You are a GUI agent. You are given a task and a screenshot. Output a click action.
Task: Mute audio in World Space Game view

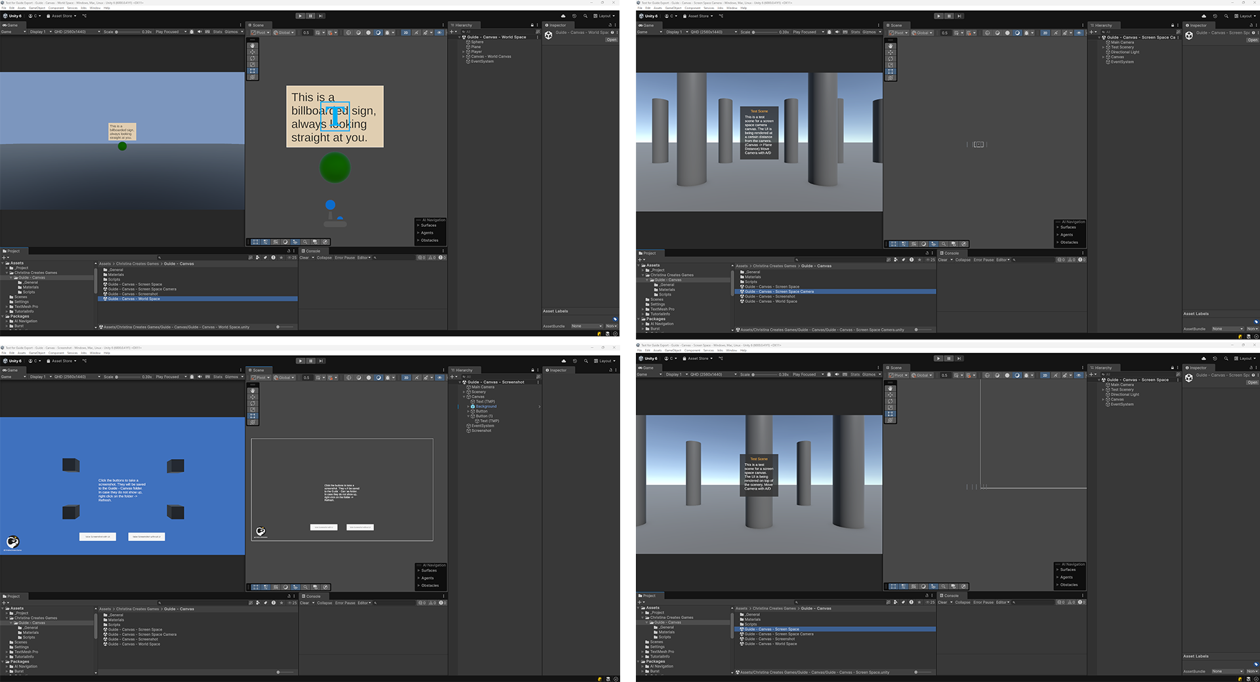tap(199, 31)
